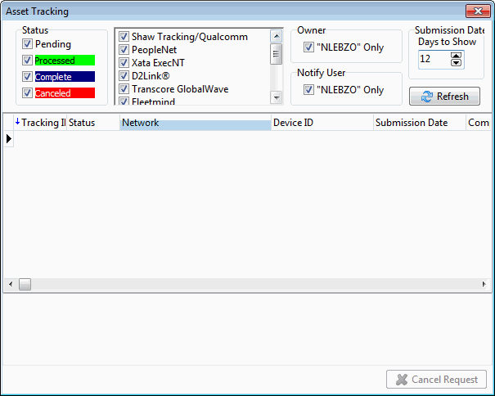Screen dimensions: 495x396
Task: Toggle Transcore GlobalWave network checkbox
Action: [x=124, y=88]
